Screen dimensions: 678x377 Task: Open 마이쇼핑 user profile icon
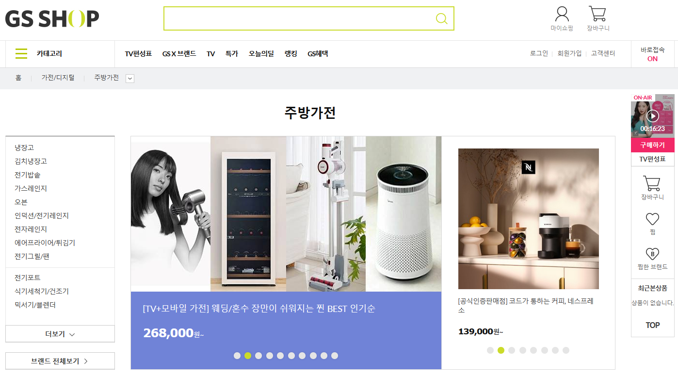562,14
